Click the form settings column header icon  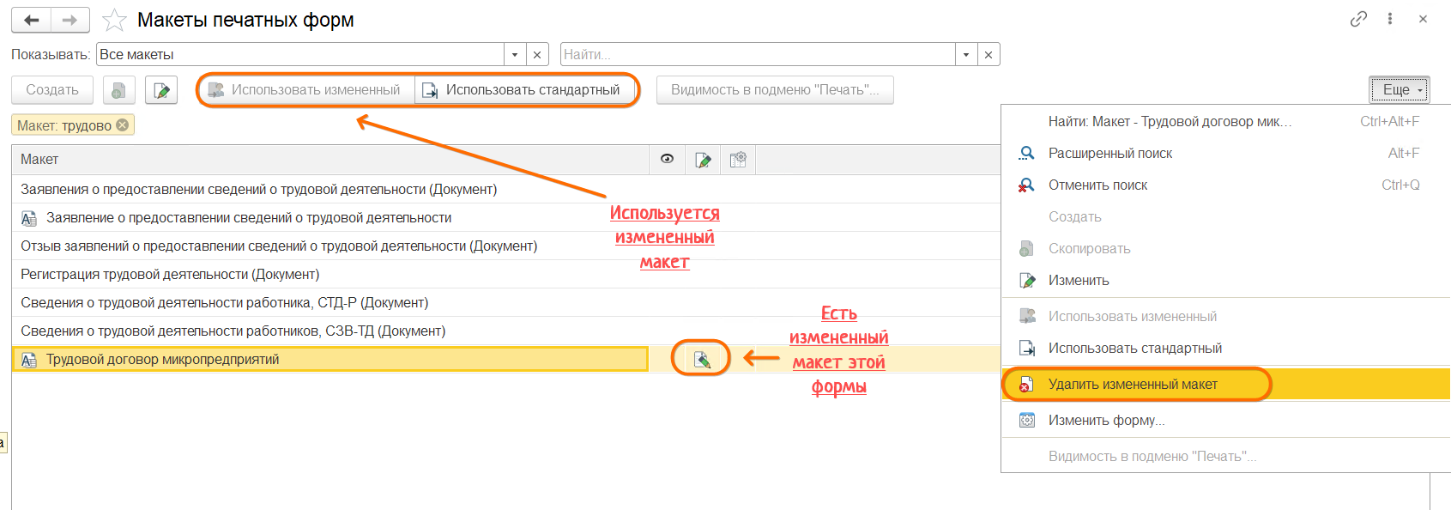(x=738, y=159)
